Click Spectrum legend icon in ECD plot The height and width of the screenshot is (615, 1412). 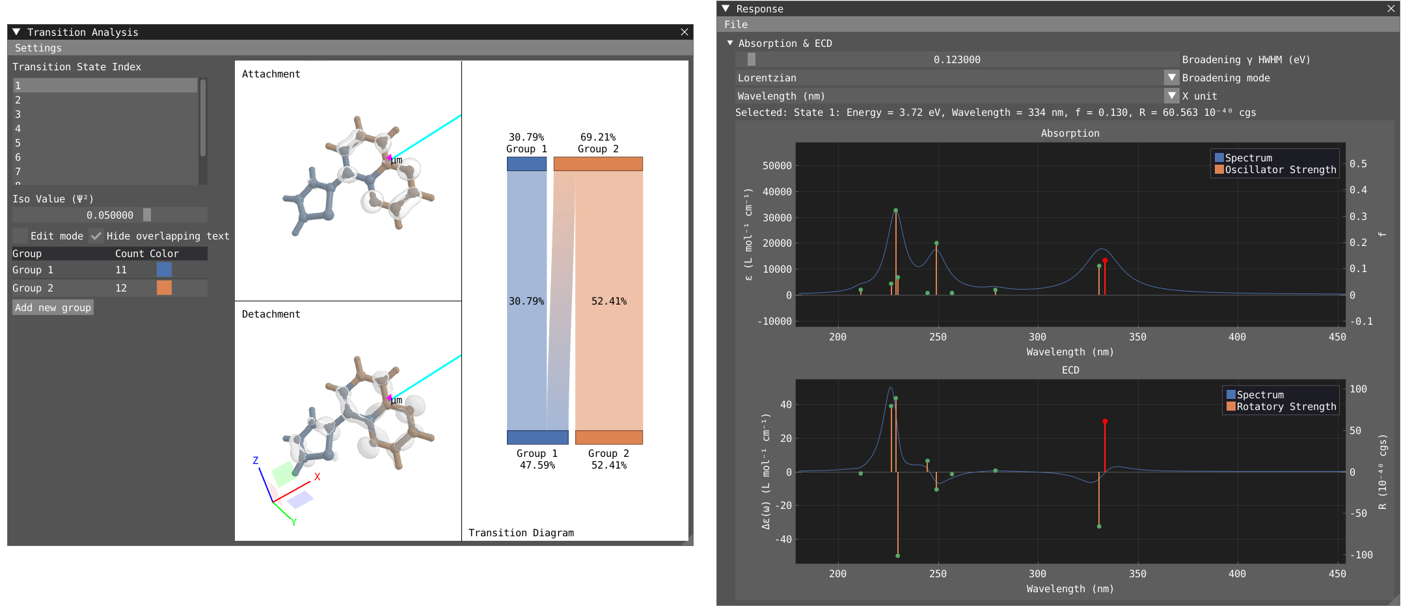coord(1230,394)
